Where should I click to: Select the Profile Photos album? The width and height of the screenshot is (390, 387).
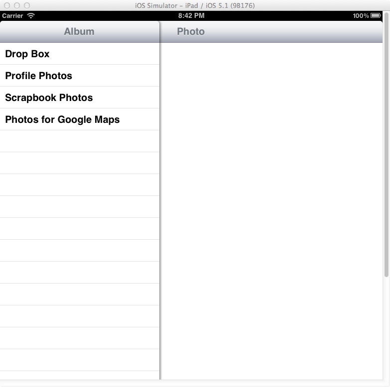pyautogui.click(x=39, y=76)
